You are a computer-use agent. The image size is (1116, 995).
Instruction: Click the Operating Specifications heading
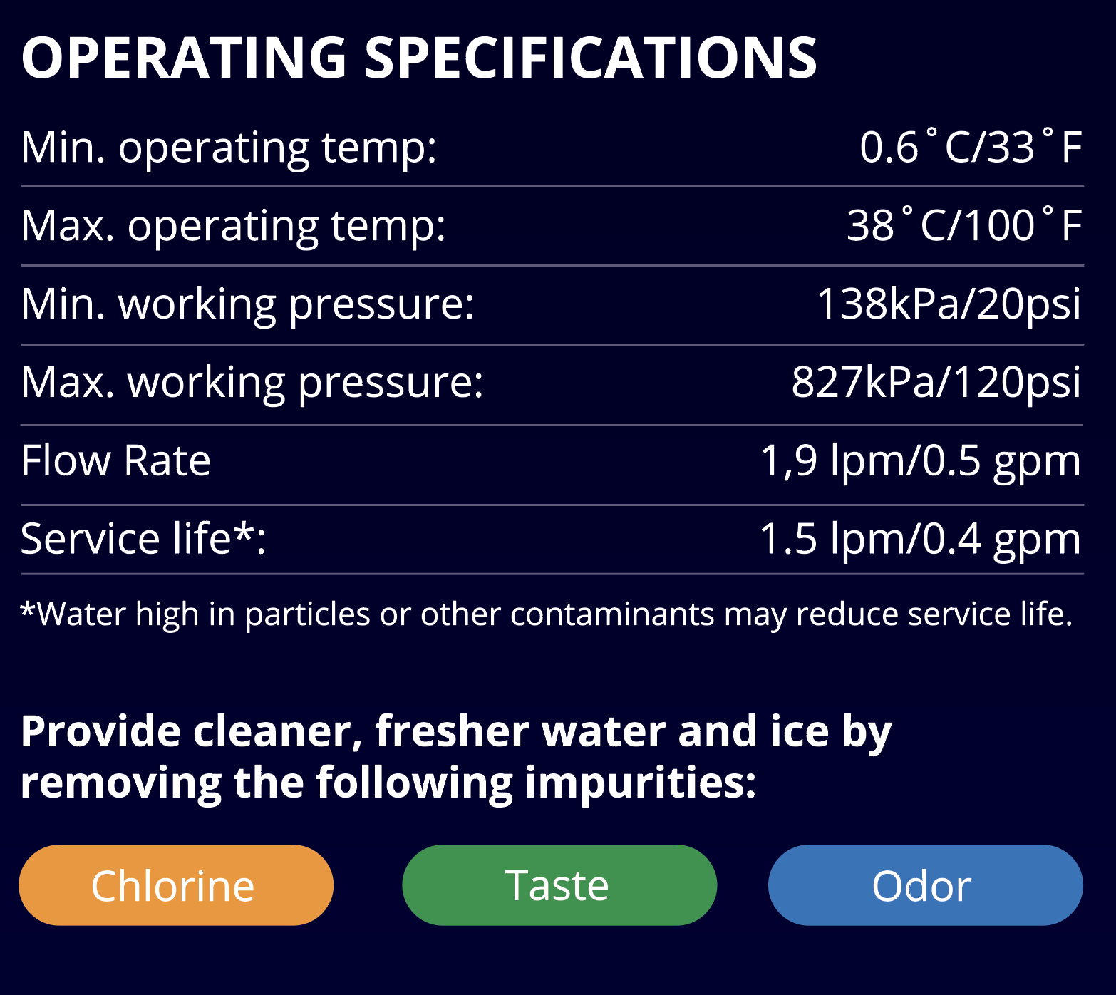click(x=419, y=57)
